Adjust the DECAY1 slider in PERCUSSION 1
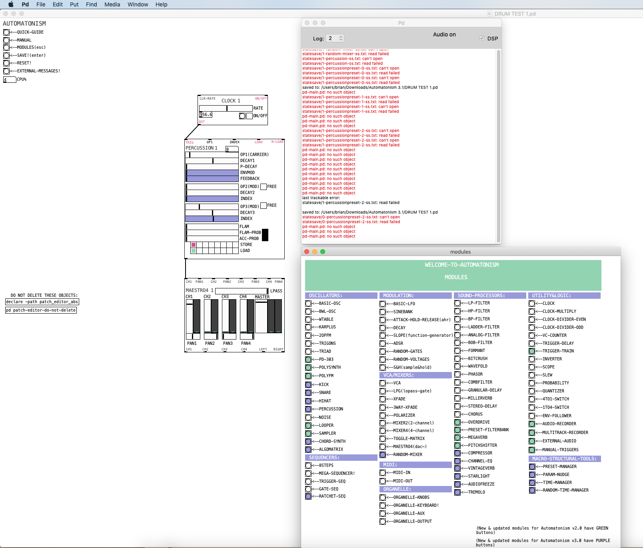The height and width of the screenshot is (548, 643). pos(212,161)
